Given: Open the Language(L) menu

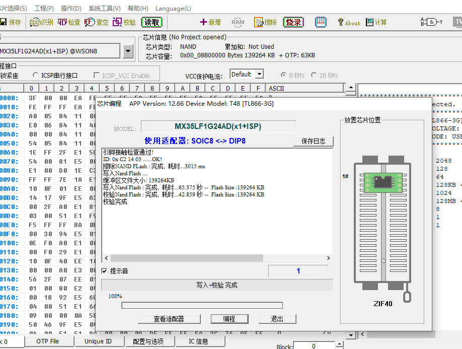Looking at the screenshot, I should 173,9.
